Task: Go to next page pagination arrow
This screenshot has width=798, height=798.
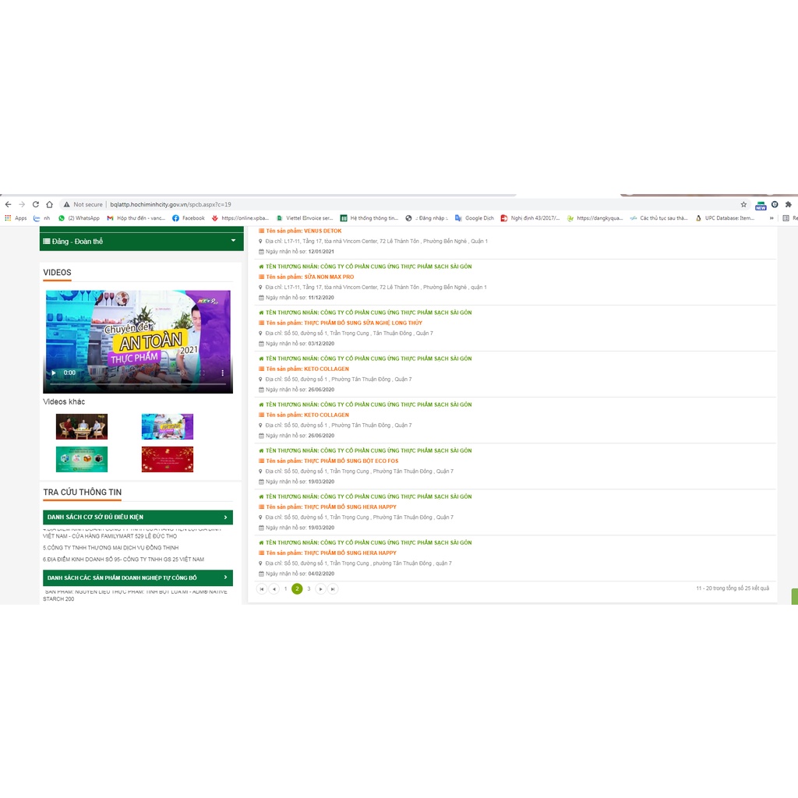Action: pyautogui.click(x=320, y=589)
